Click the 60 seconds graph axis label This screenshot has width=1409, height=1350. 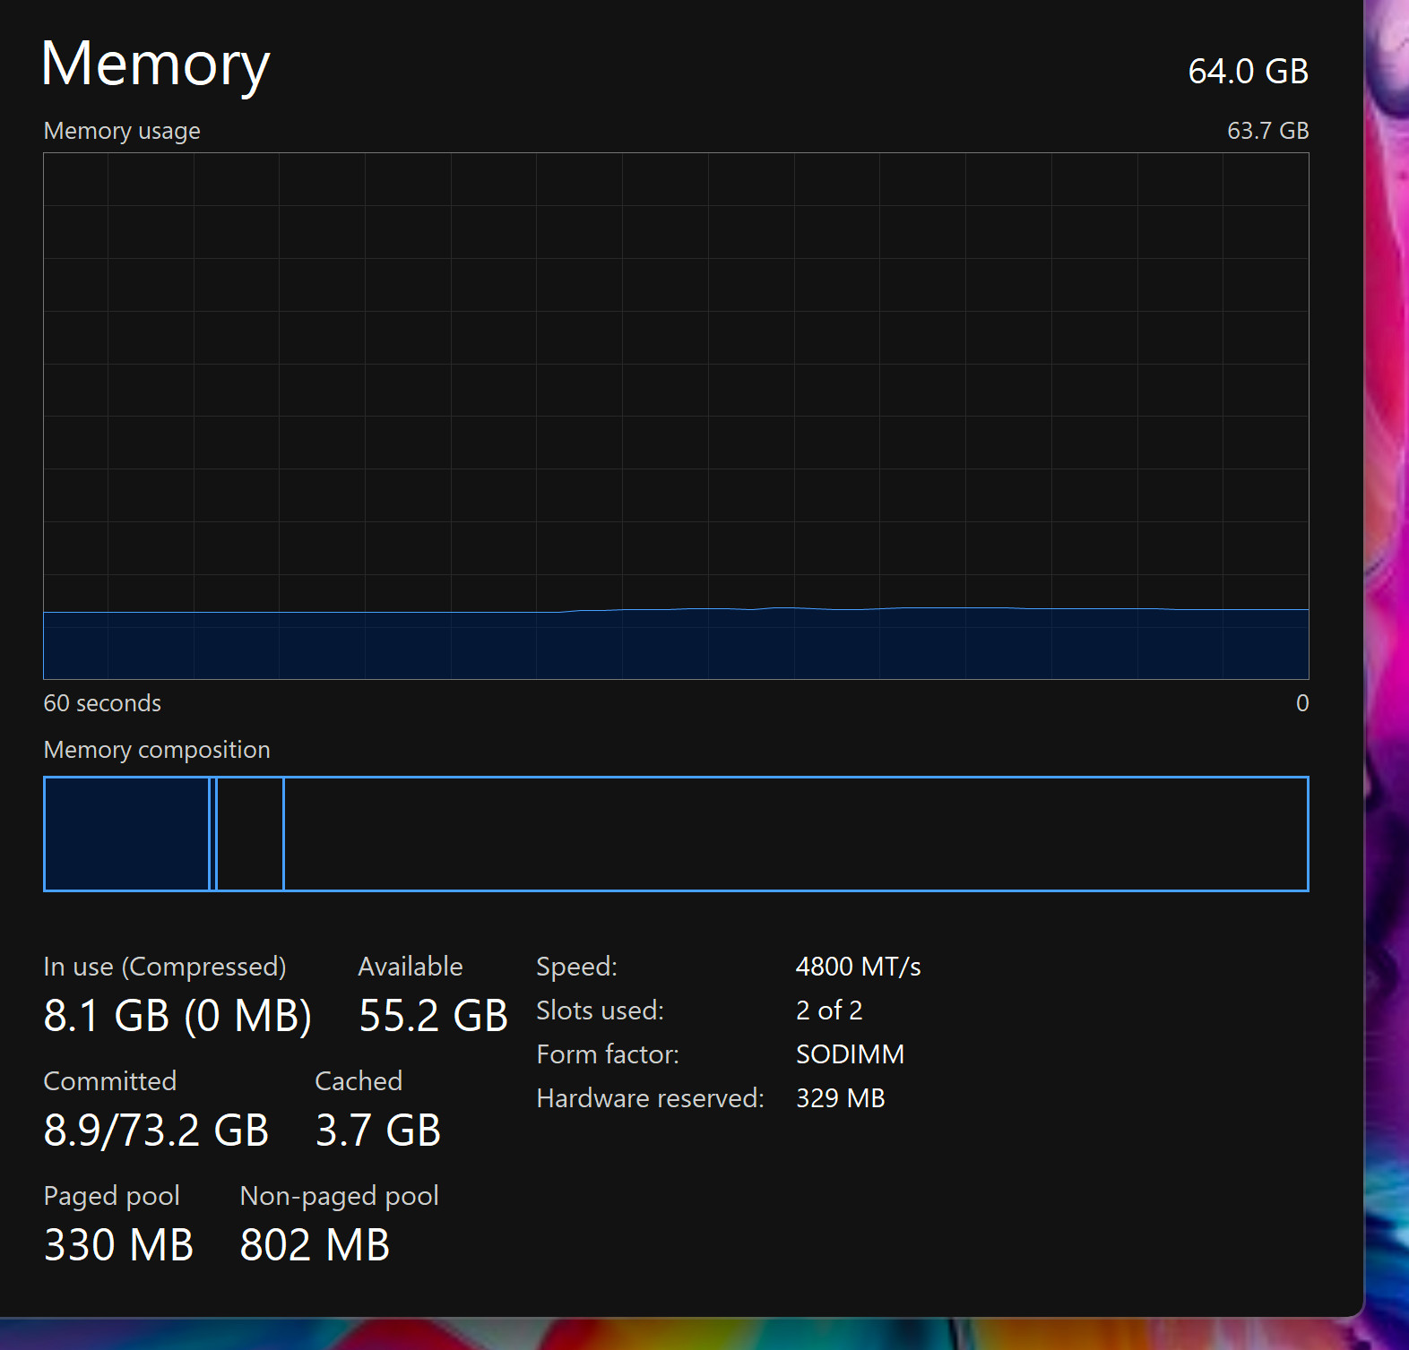[x=102, y=703]
